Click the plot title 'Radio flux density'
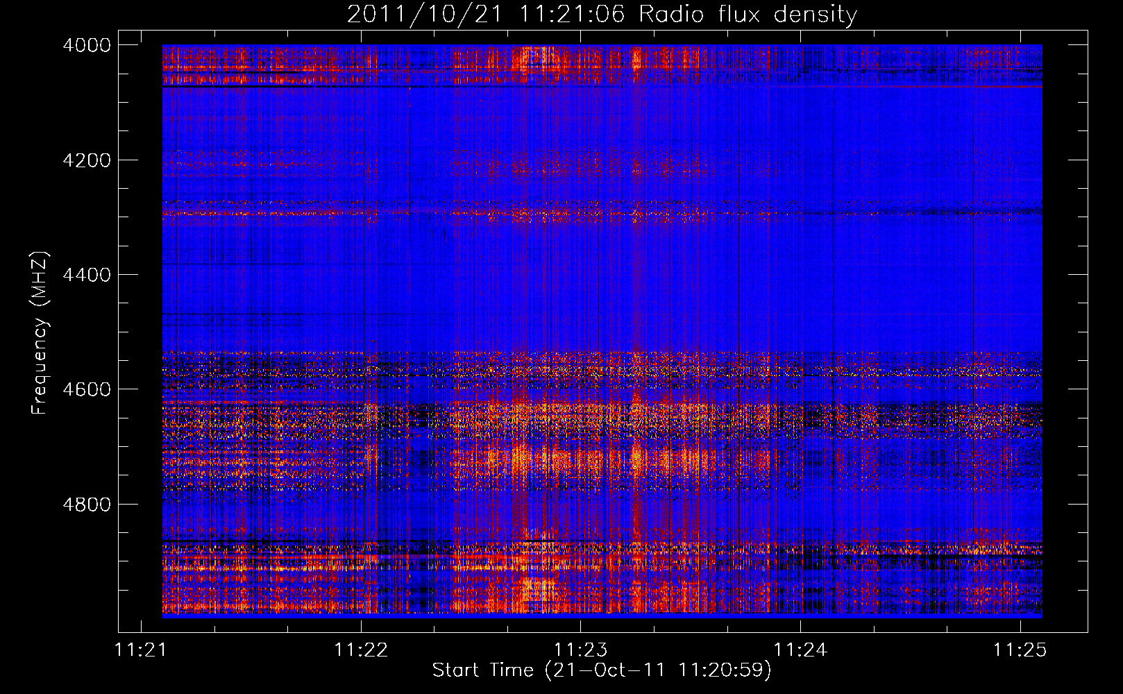1123x694 pixels. (748, 15)
